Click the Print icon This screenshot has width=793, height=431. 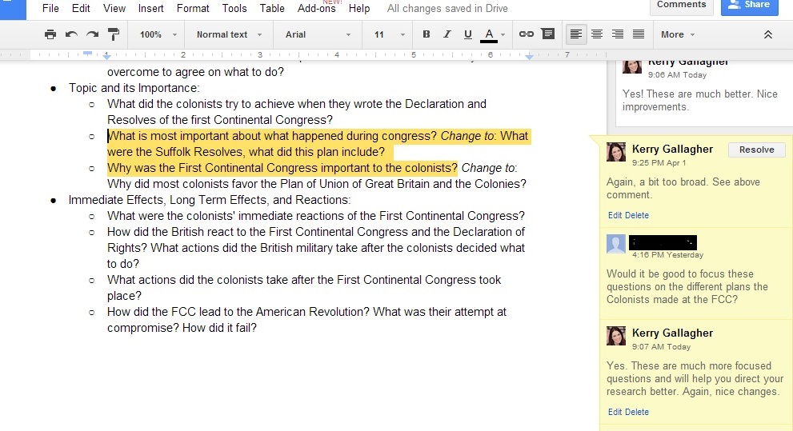(50, 34)
